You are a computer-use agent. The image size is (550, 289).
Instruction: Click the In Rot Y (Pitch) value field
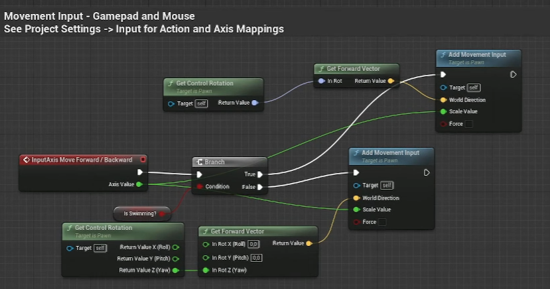(256, 258)
